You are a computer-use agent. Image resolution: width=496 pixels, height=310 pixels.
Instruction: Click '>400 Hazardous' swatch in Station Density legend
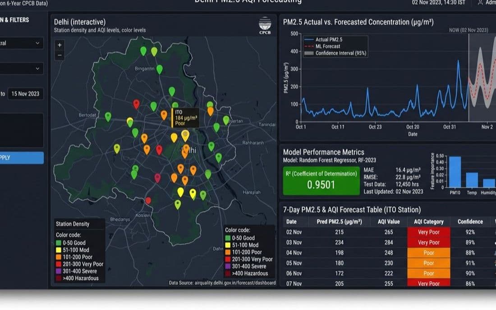click(58, 278)
